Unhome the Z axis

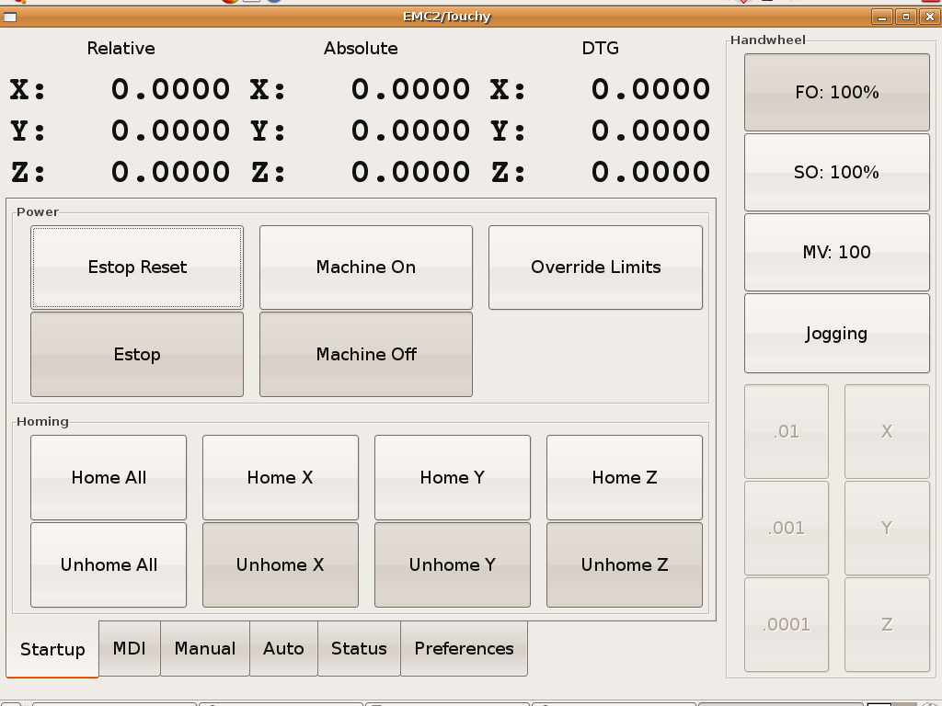tap(624, 565)
